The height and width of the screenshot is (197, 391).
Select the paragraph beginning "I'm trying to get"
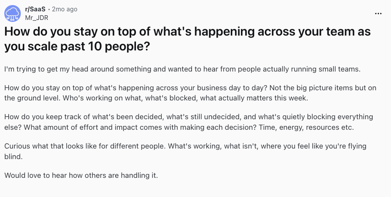[x=182, y=69]
